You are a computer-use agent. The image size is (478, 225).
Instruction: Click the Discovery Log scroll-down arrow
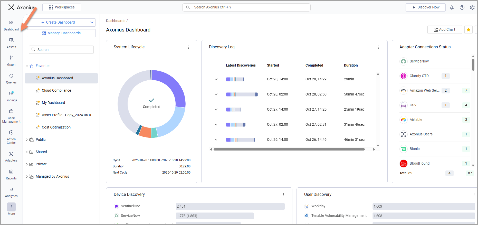point(378,146)
